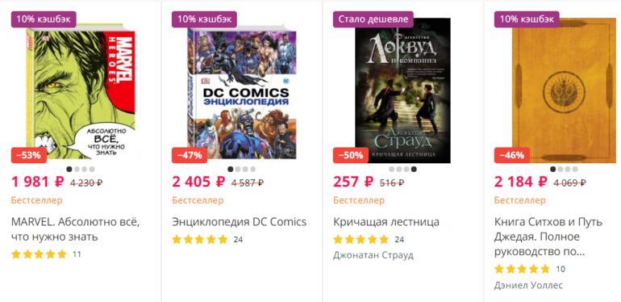
Task: Open the Книга Ситхов и Путь Джедая link
Action: point(554,237)
